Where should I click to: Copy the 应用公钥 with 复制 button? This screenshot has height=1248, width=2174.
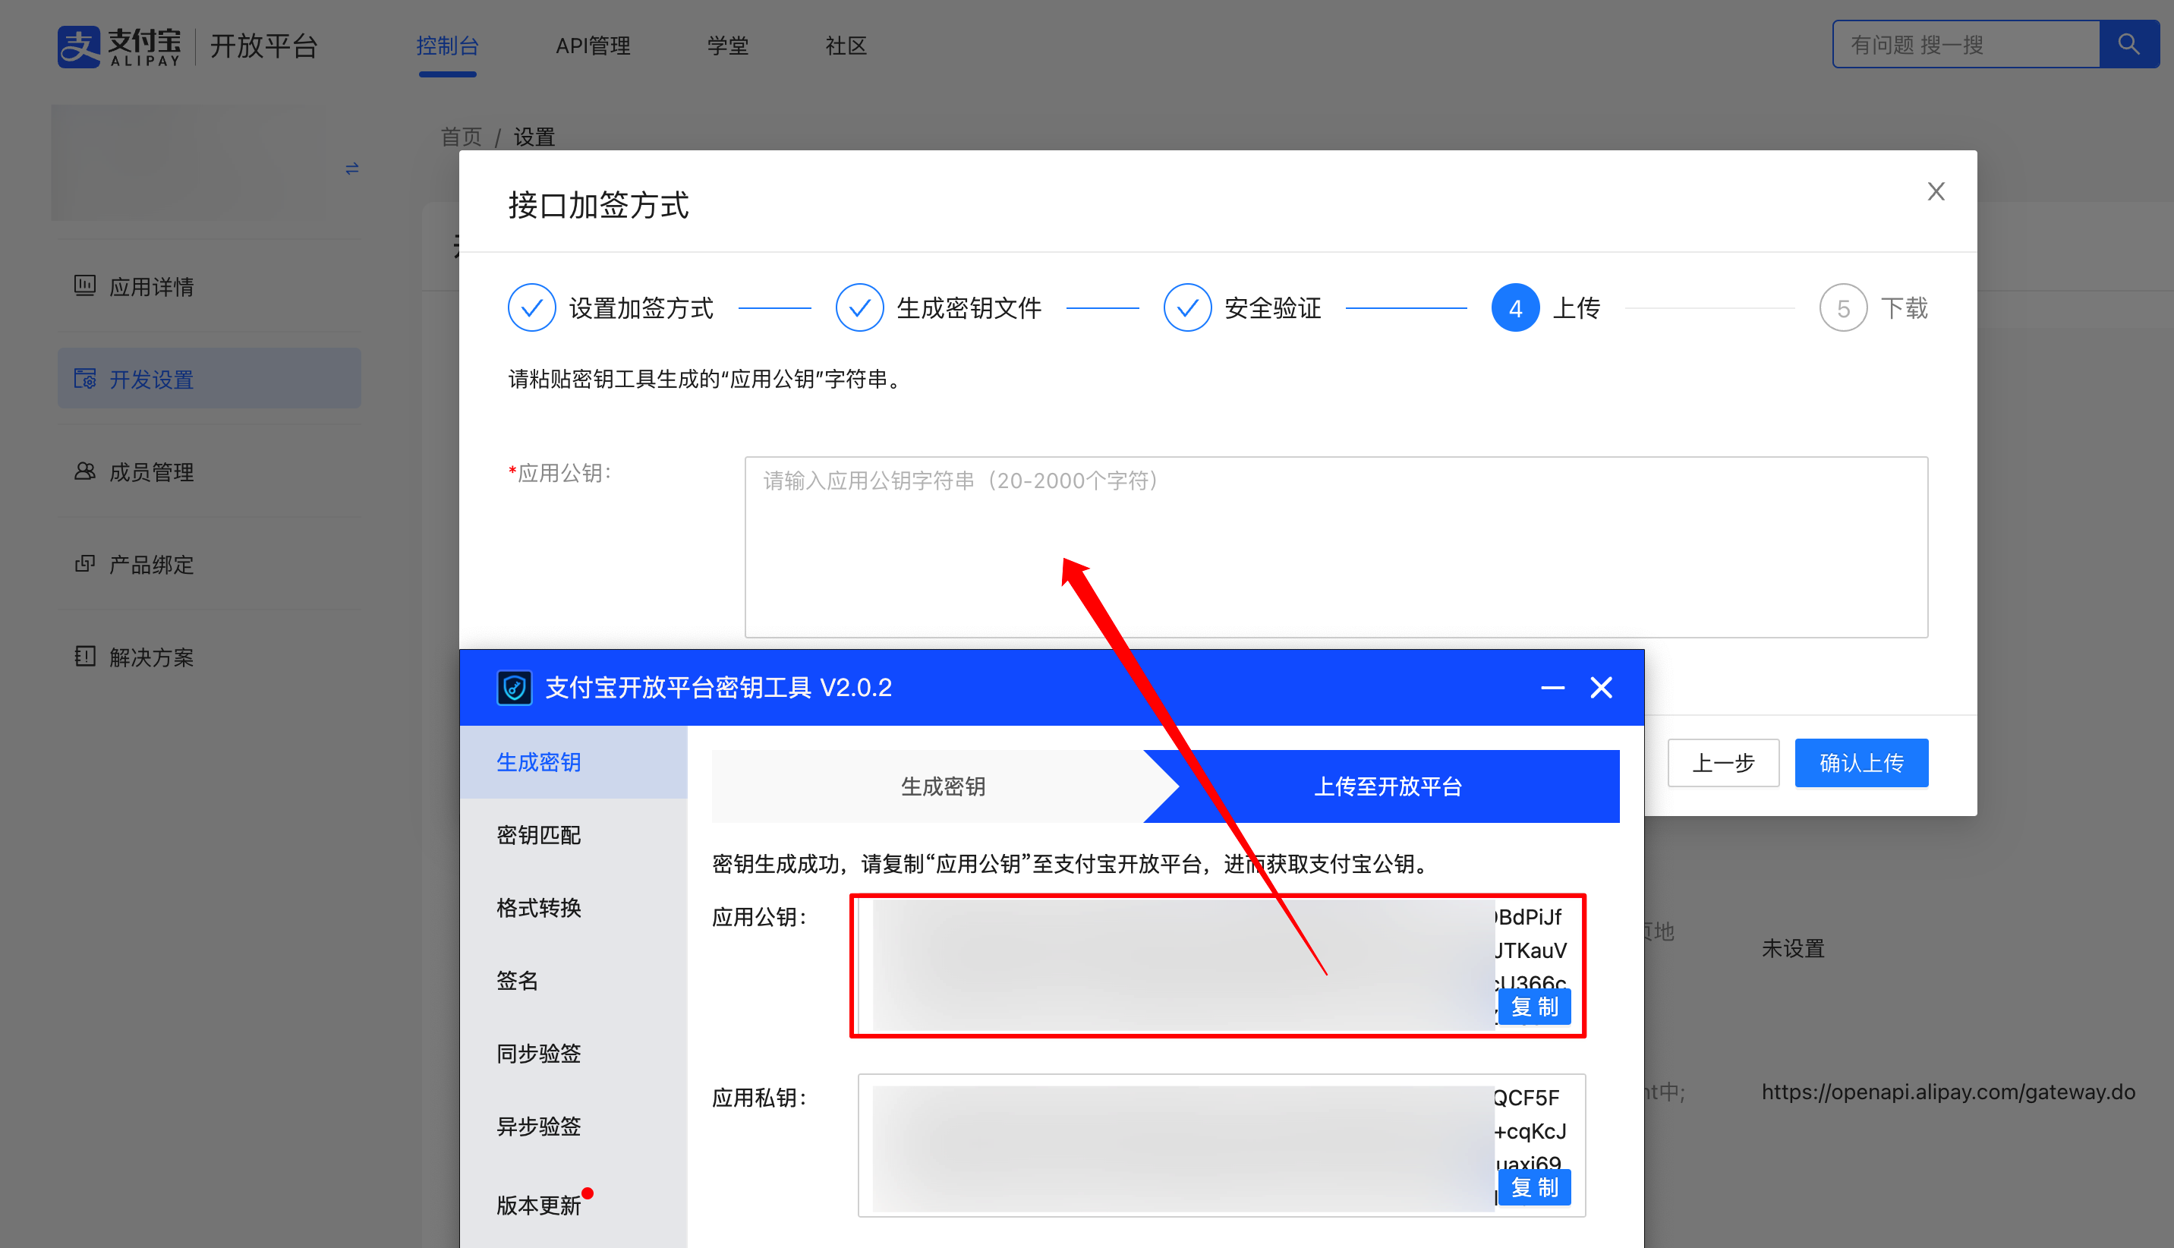pos(1534,1007)
